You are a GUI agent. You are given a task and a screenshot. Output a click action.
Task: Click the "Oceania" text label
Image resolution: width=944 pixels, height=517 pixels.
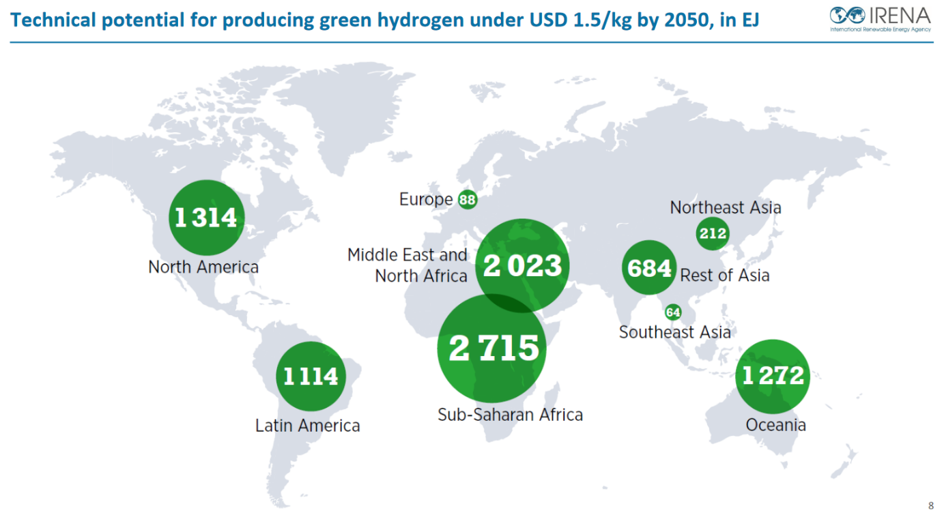click(775, 425)
